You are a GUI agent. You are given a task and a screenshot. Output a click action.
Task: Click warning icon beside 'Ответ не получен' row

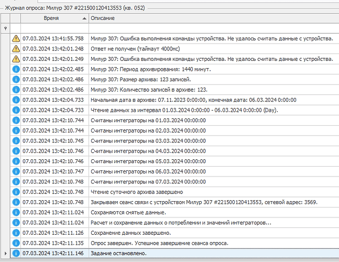(x=15, y=49)
